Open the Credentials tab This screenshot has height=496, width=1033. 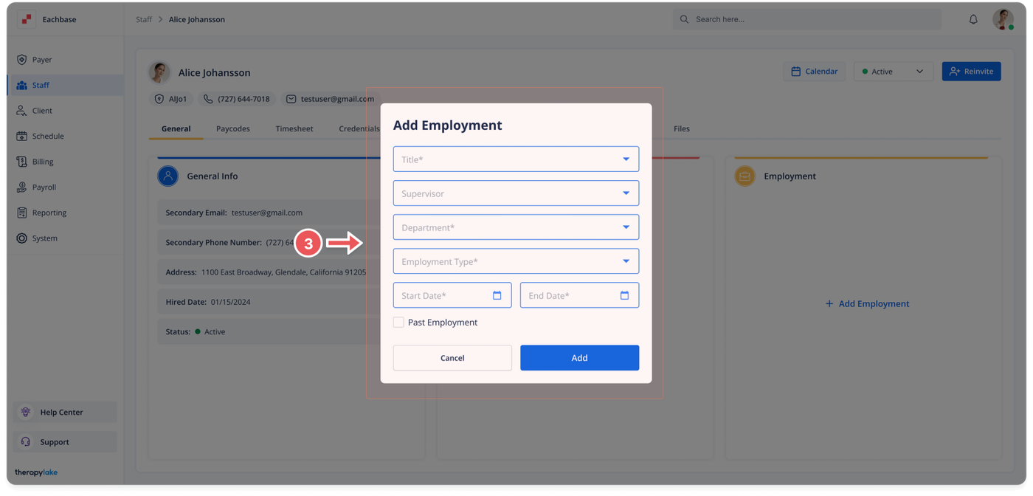(359, 128)
